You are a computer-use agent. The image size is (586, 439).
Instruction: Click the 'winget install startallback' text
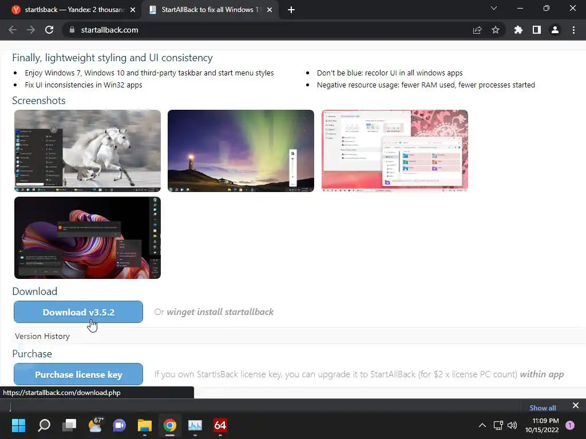click(220, 312)
